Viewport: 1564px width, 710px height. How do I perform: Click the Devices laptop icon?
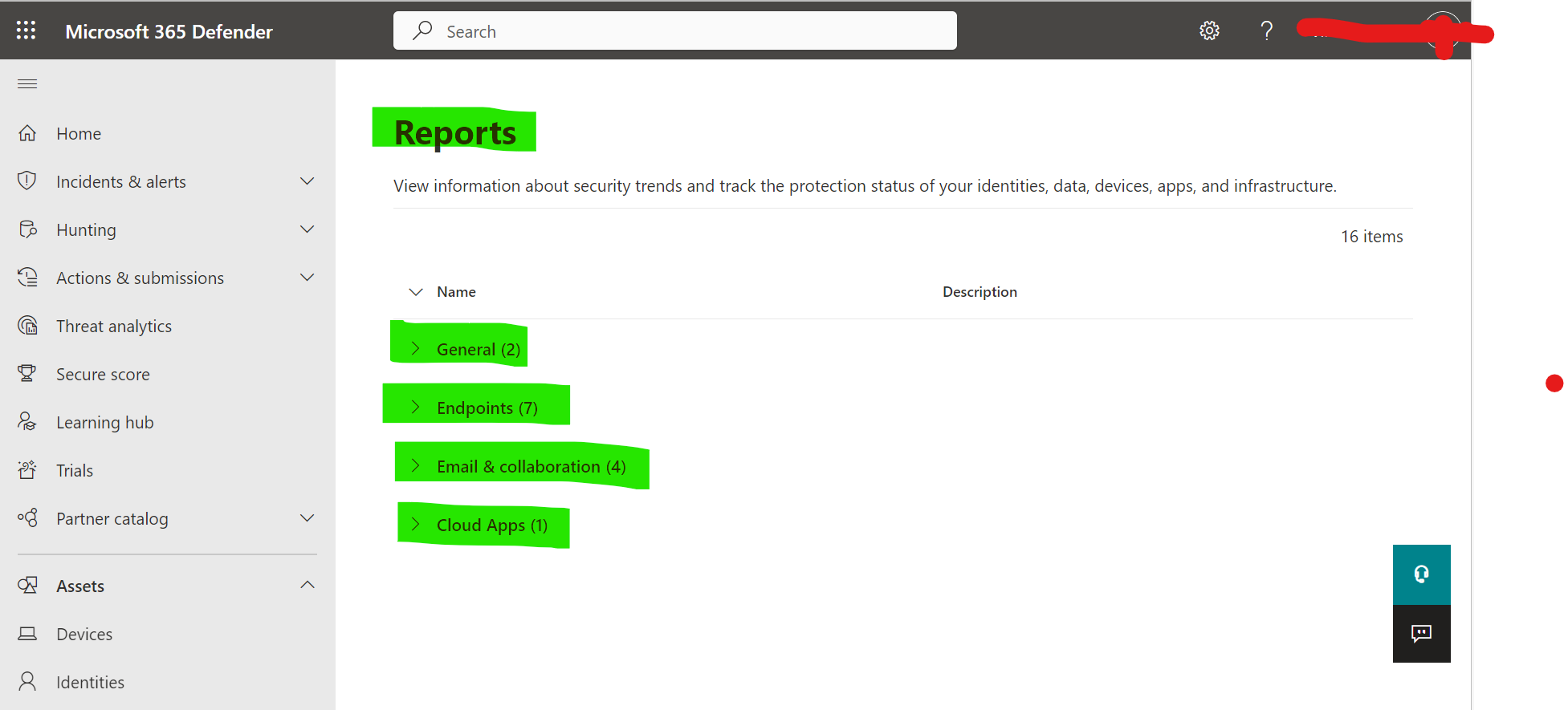[x=27, y=634]
